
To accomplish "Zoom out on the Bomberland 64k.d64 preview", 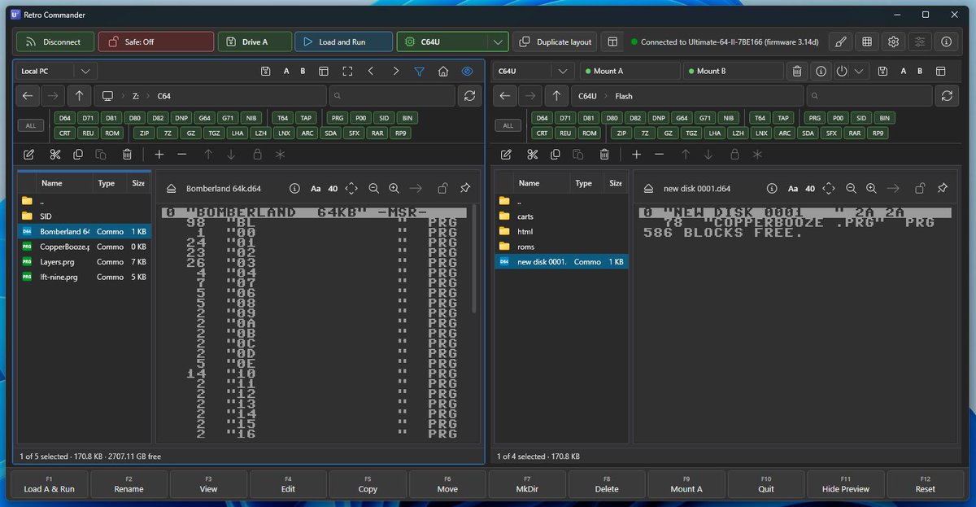I will click(x=373, y=188).
